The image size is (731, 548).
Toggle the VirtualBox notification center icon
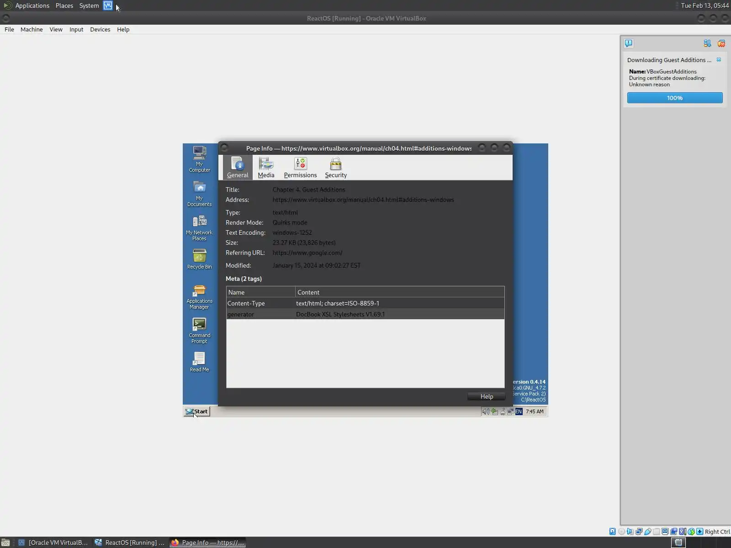tap(629, 43)
